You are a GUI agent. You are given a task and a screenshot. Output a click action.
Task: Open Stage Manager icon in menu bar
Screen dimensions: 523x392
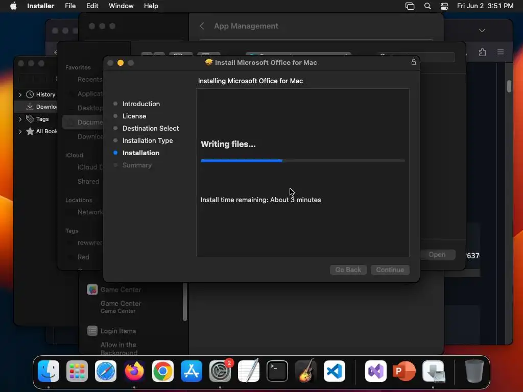coord(410,6)
